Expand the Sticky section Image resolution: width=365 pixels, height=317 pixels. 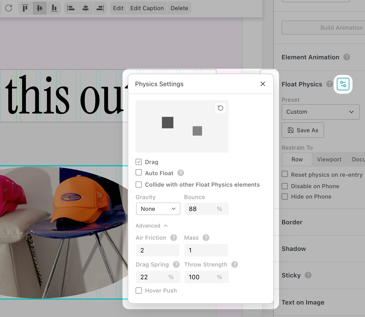click(291, 275)
